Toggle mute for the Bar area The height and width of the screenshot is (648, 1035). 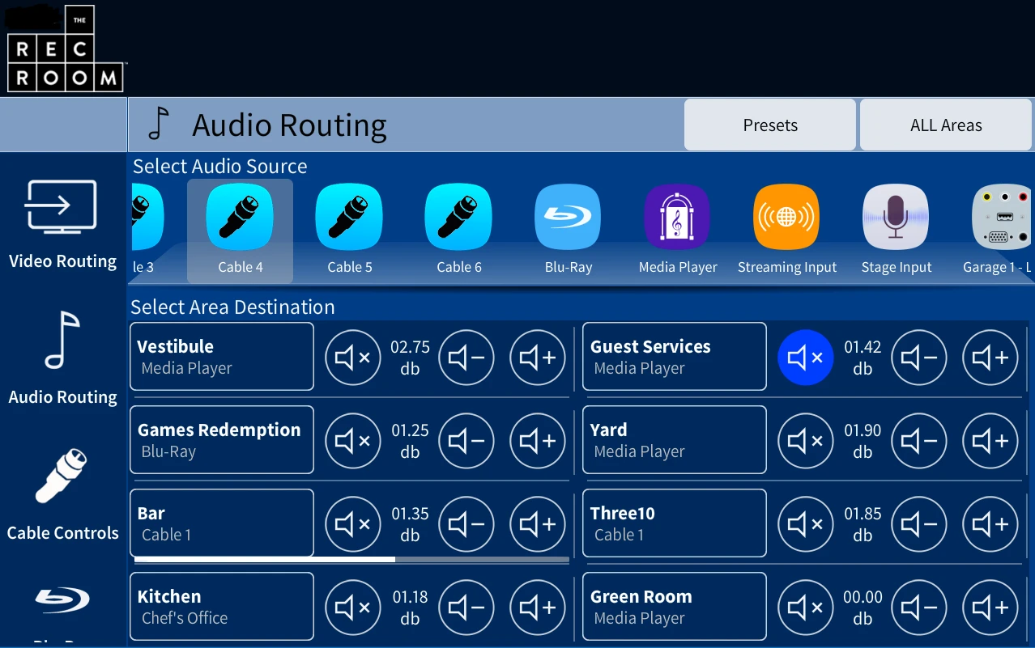352,523
